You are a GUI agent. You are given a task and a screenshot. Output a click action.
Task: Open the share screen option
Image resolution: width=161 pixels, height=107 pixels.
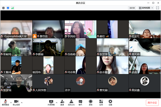(x=51, y=103)
